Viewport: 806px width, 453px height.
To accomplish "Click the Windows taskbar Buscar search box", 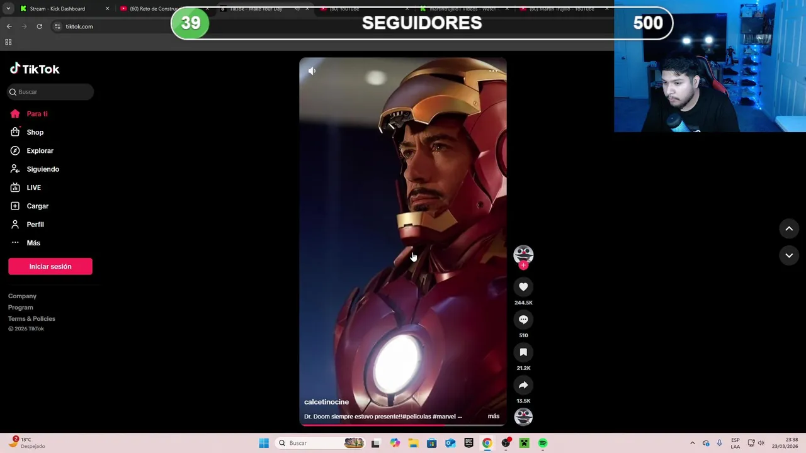I will point(321,443).
